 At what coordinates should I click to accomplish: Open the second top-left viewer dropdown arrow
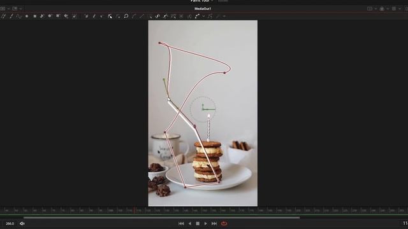coord(20,8)
